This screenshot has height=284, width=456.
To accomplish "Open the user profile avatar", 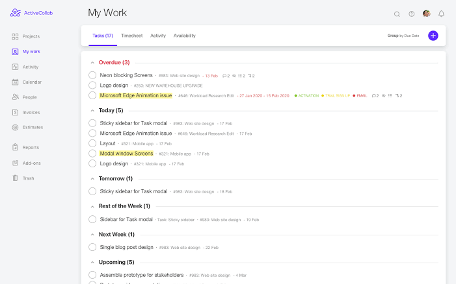I will [426, 14].
